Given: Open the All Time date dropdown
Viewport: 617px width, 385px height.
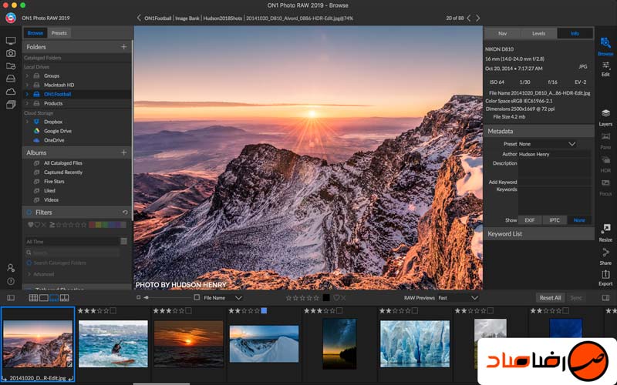Looking at the screenshot, I should (x=72, y=241).
